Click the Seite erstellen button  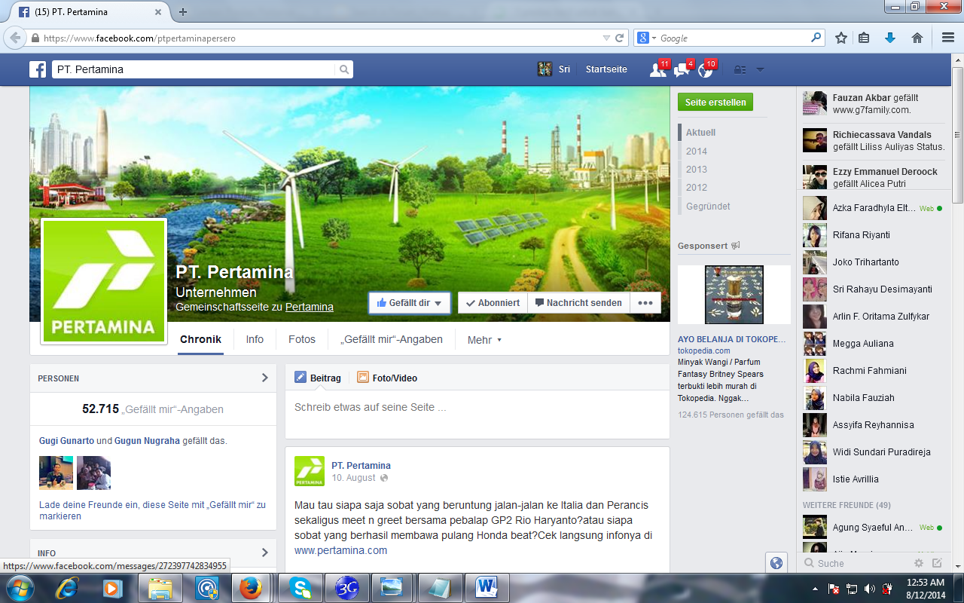(715, 102)
